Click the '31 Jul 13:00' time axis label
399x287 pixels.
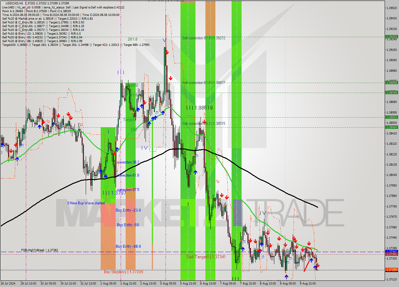click(88, 284)
